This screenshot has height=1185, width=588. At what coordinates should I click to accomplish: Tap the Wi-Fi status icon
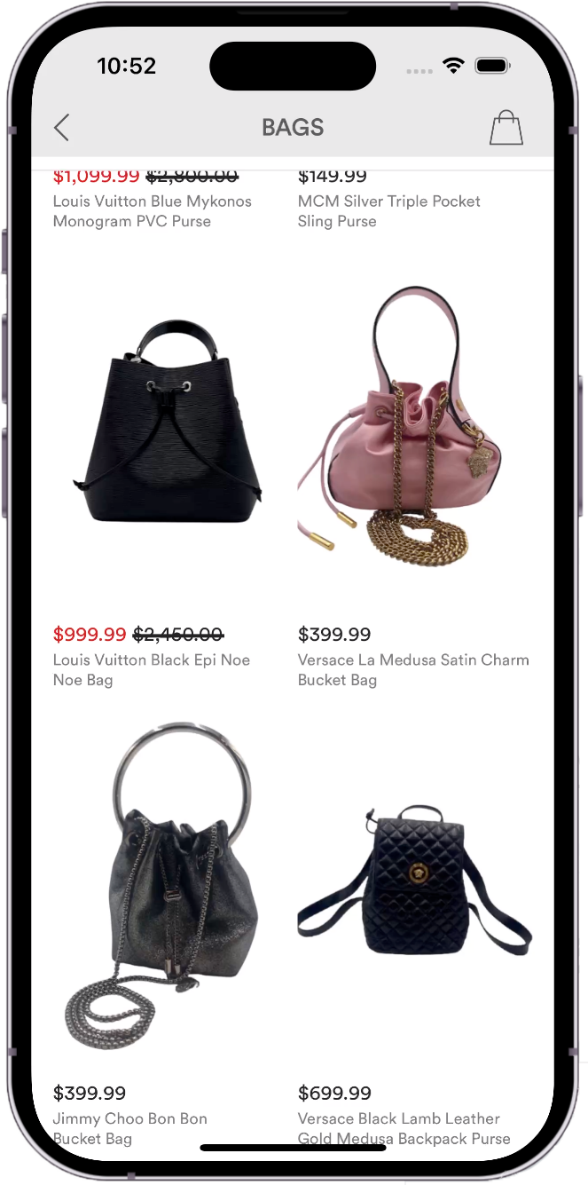coord(455,67)
